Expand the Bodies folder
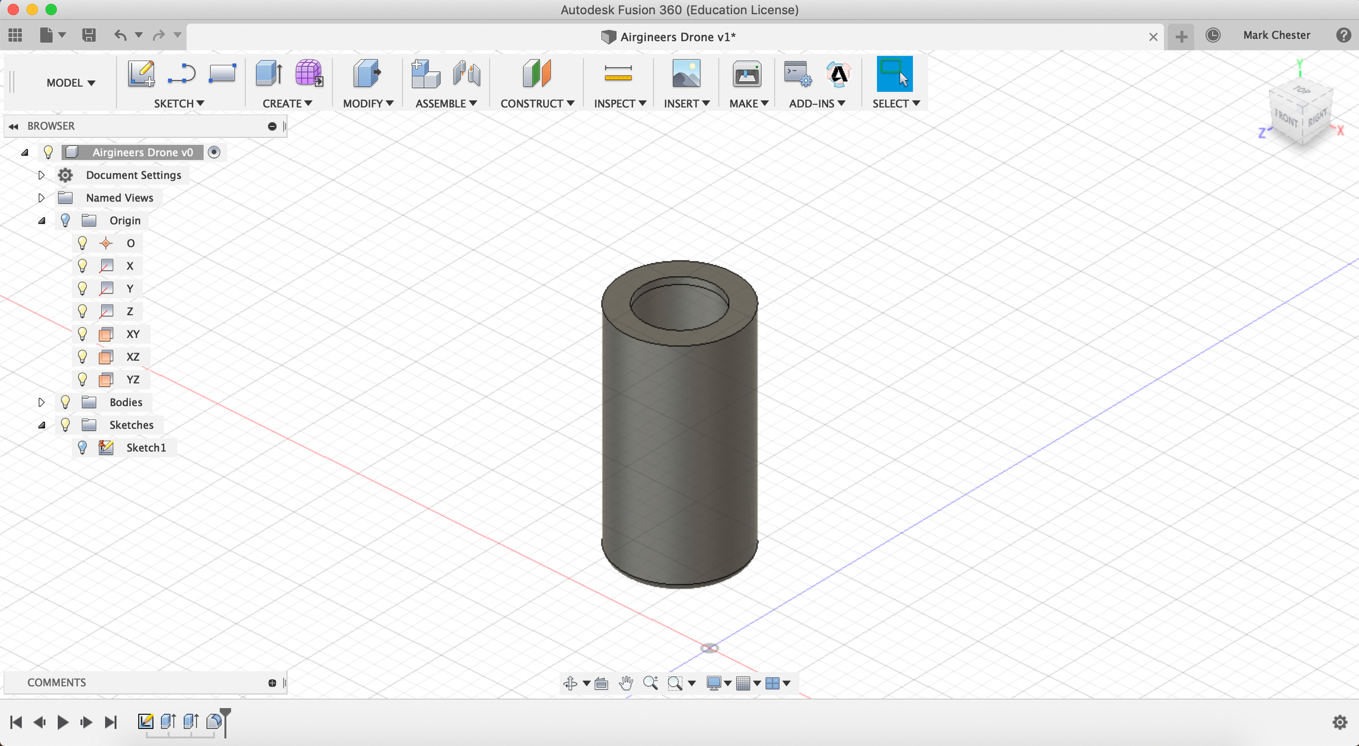Screen dimensions: 1359x746 [x=41, y=402]
